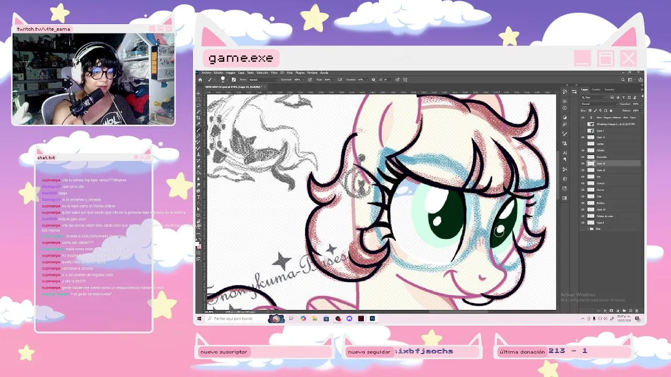The width and height of the screenshot is (671, 377).
Task: Select the Paint Bucket tool
Action: click(x=199, y=172)
